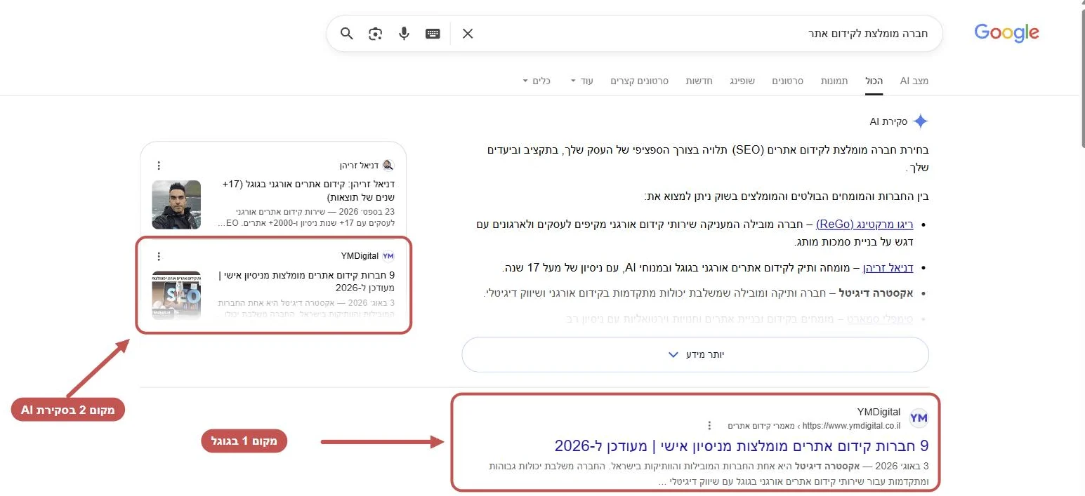
Task: Click the Google logo
Action: [1006, 33]
